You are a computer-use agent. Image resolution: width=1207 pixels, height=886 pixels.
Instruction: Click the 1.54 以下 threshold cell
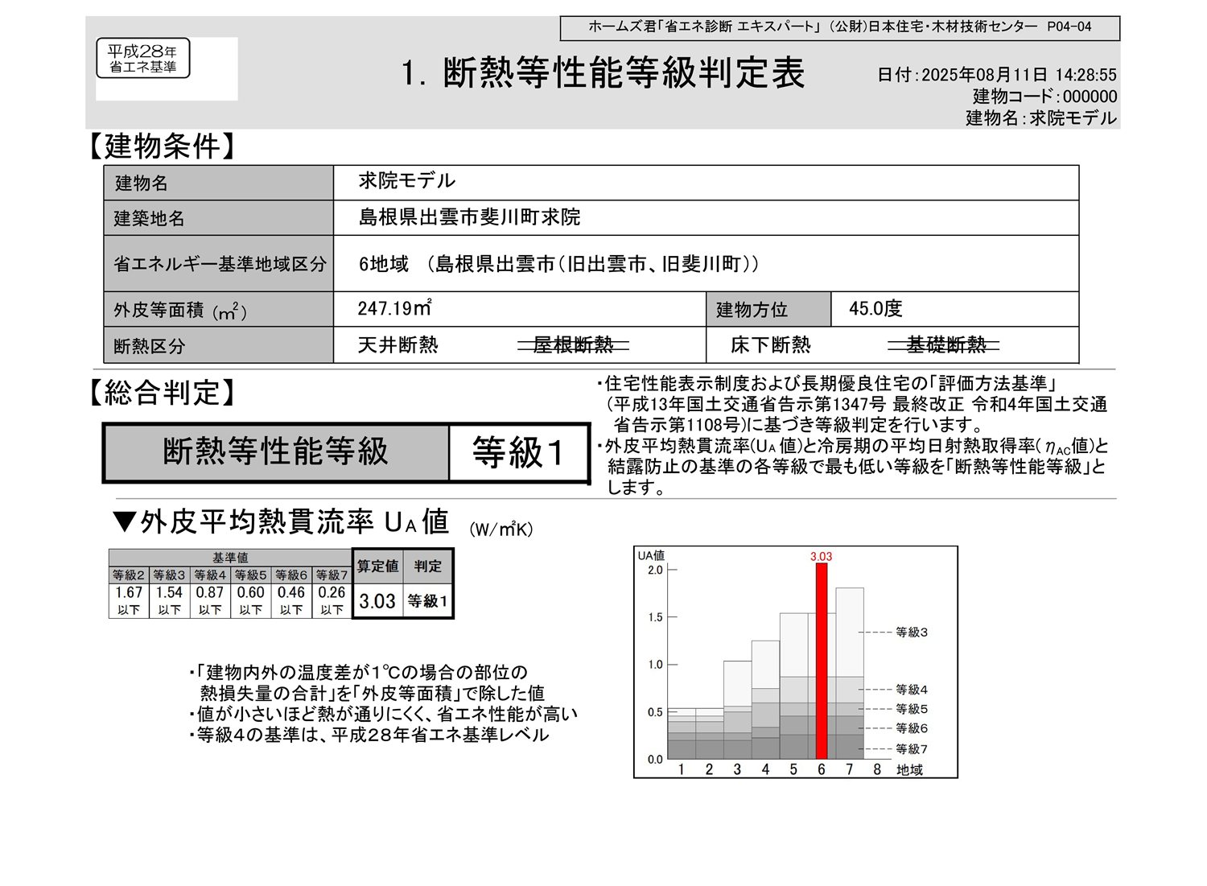click(x=170, y=600)
